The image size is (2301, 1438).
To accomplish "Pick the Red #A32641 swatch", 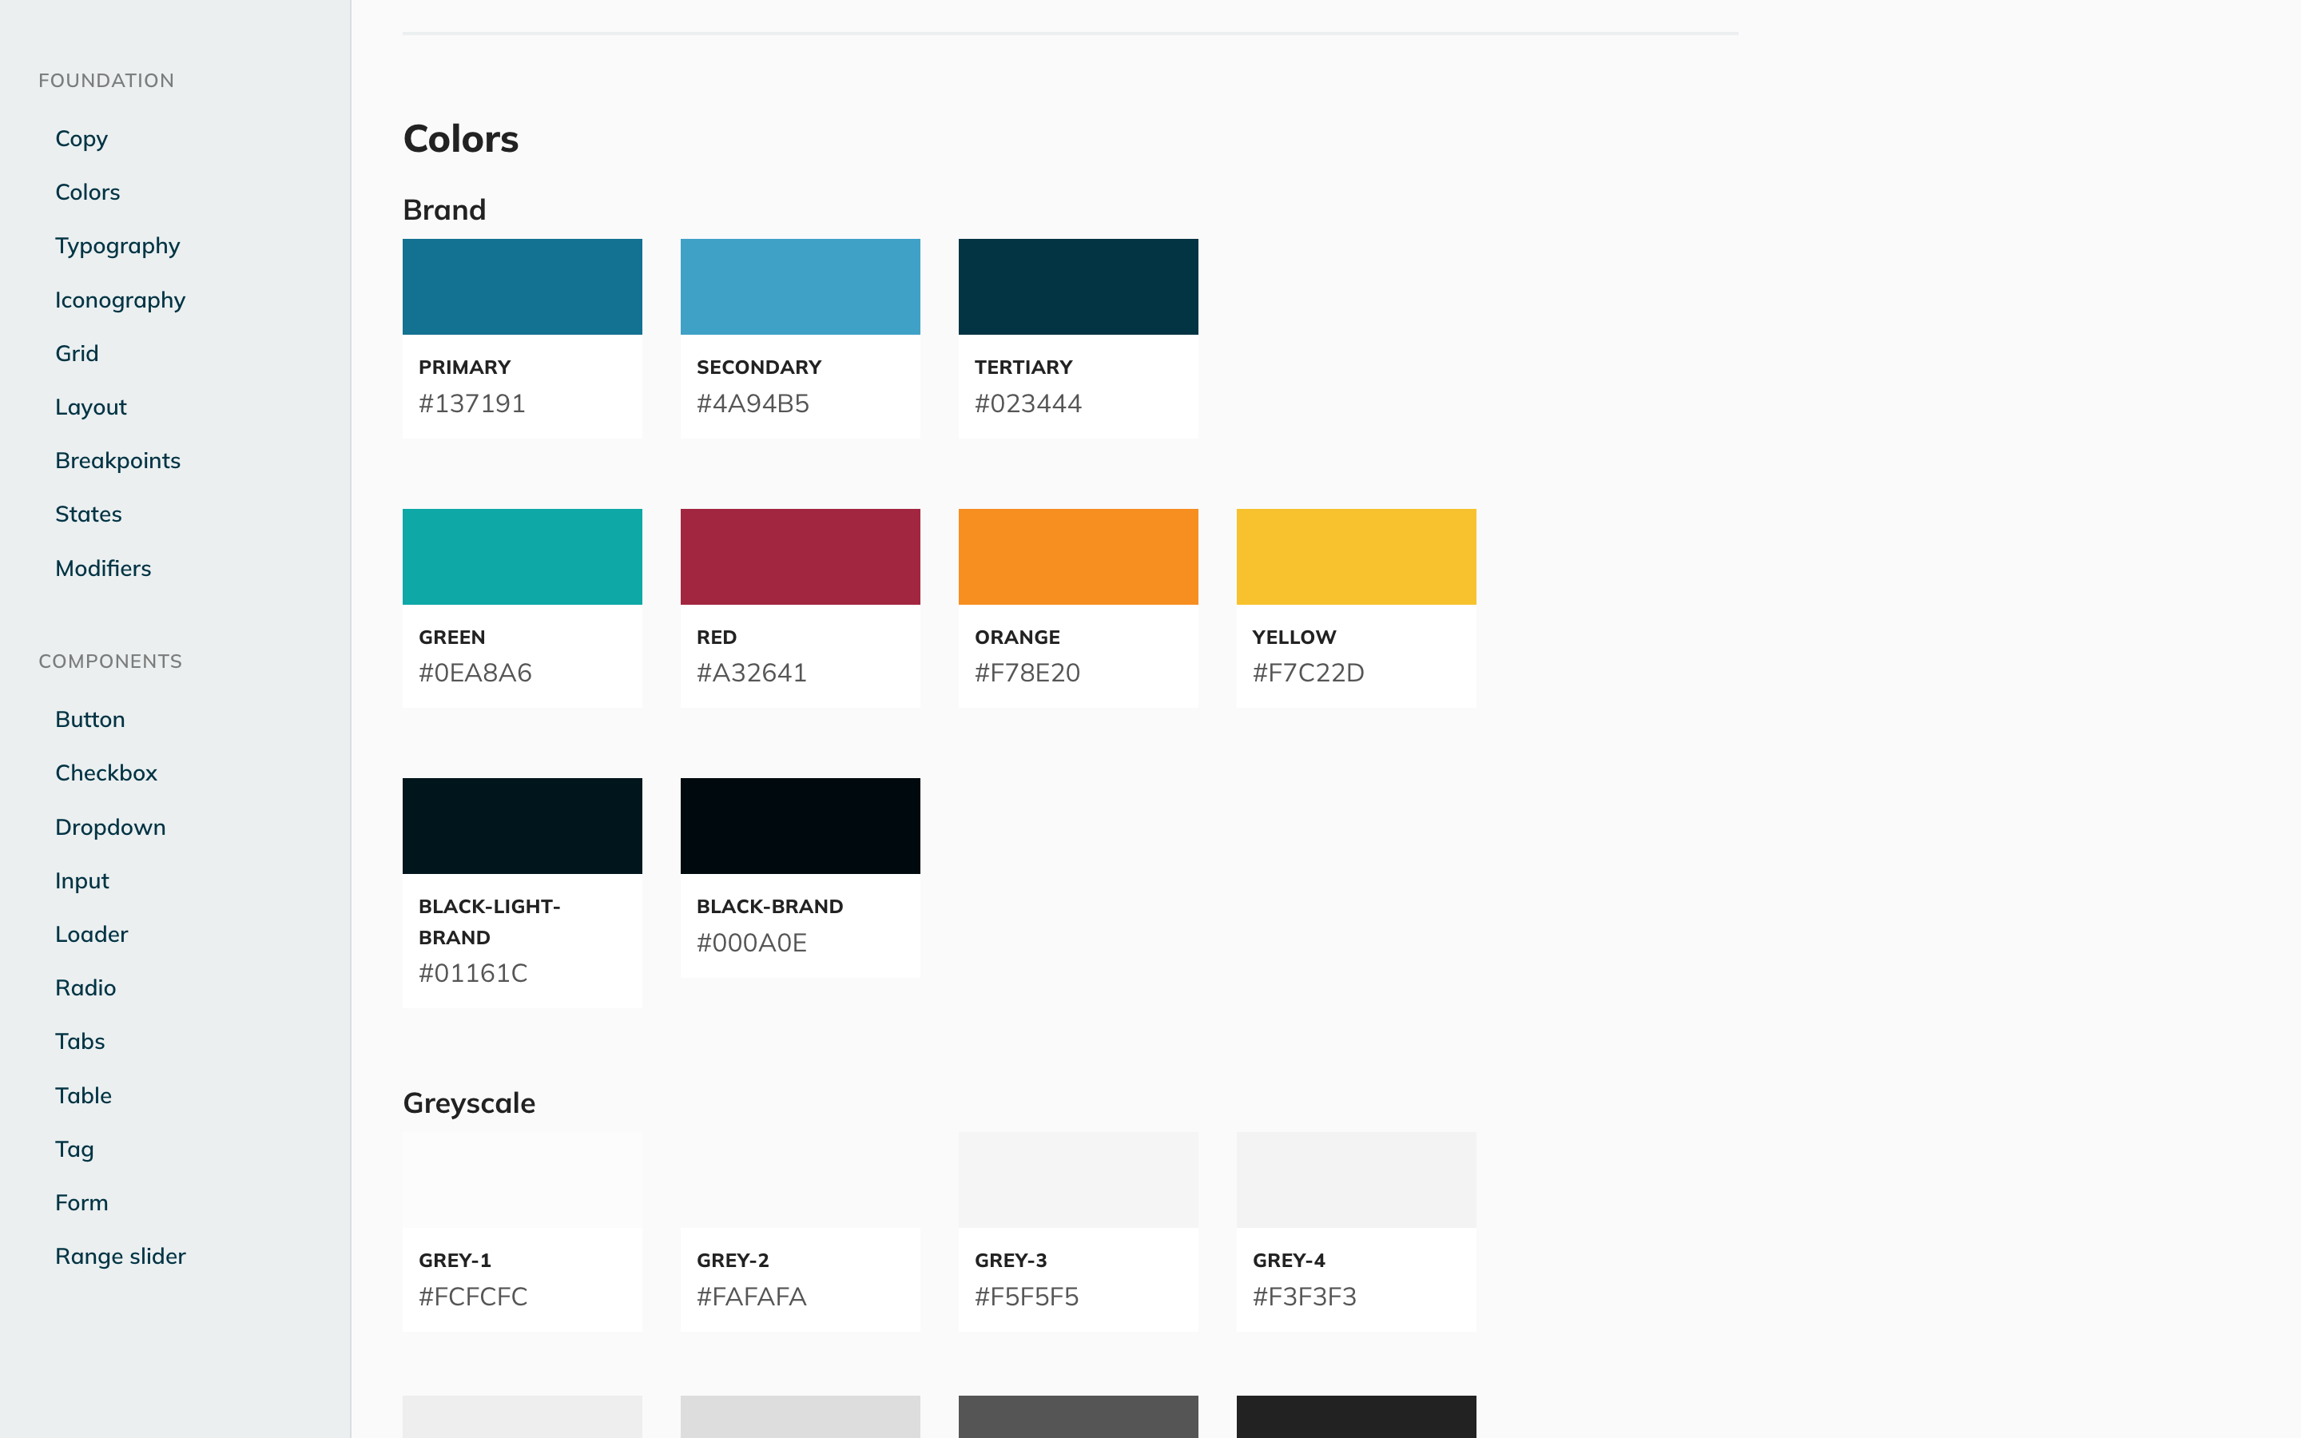I will coord(800,556).
